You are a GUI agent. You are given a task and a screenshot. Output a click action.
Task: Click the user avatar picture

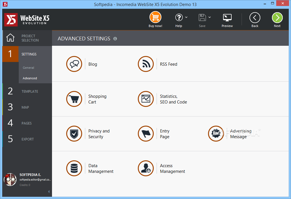[10, 179]
